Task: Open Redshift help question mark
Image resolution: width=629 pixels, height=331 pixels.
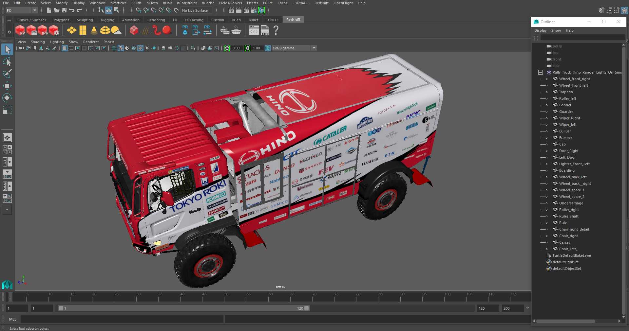Action: click(276, 30)
